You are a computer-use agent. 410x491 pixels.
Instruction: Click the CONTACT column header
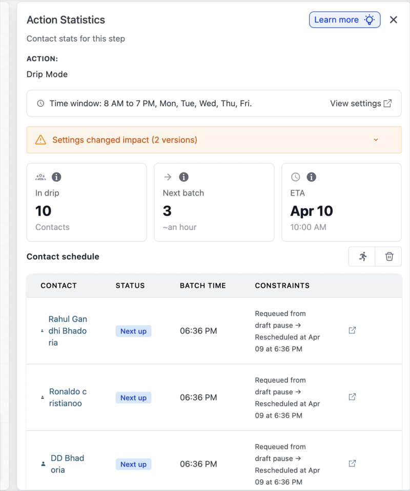58,286
